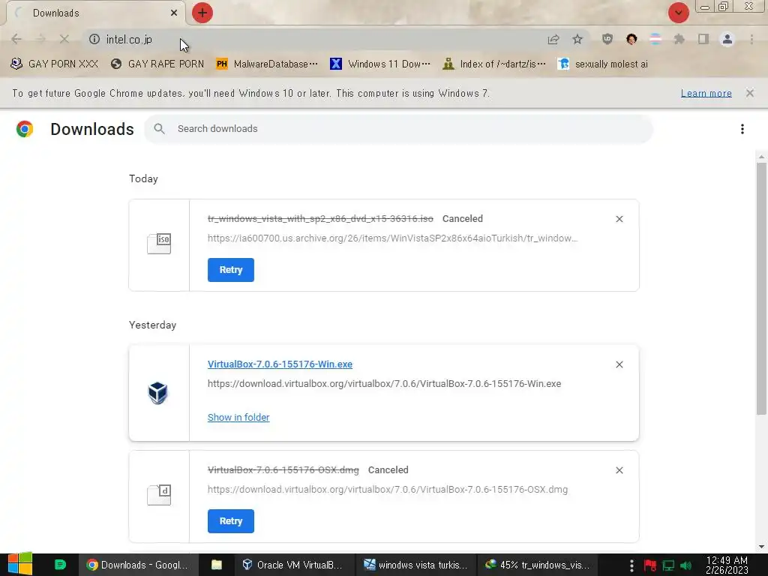Open a new tab with the red plus button

pos(202,13)
